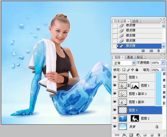Open the Layers panel options menu

click(164, 58)
